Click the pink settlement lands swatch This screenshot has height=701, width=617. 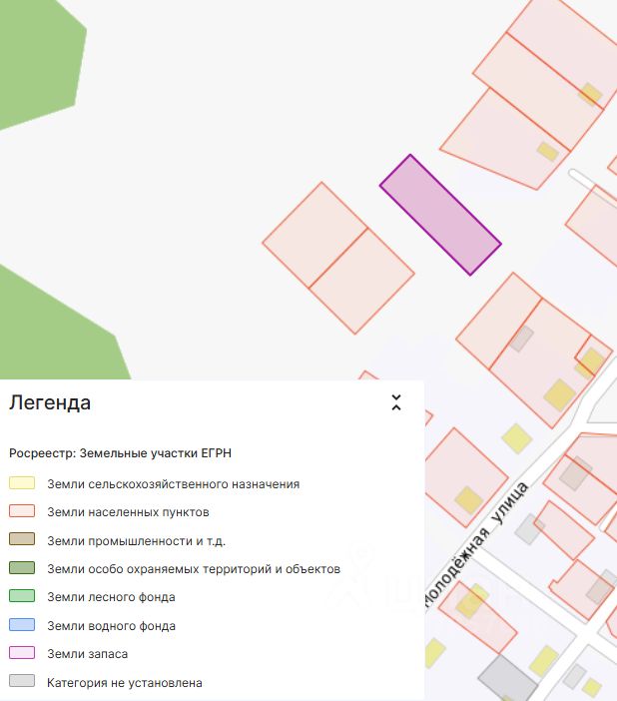click(x=22, y=512)
